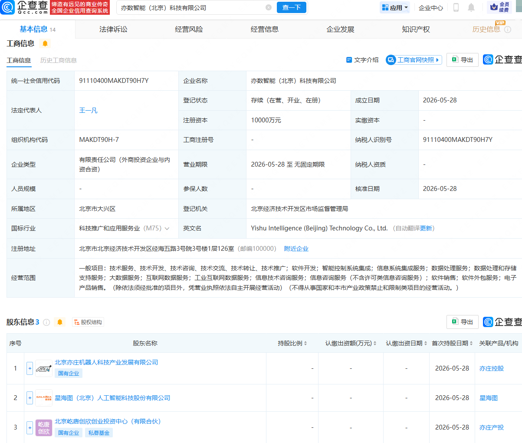Click the 私募基金 tag

tap(99, 433)
